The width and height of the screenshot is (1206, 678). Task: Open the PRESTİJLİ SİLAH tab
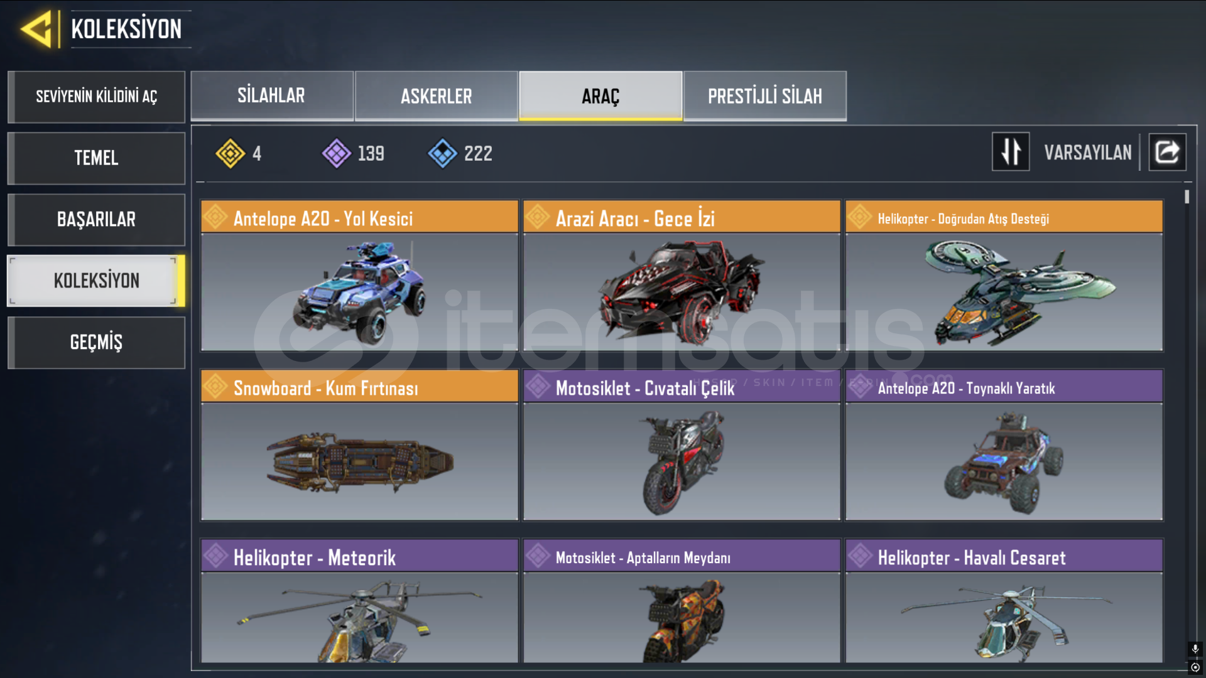tap(764, 95)
